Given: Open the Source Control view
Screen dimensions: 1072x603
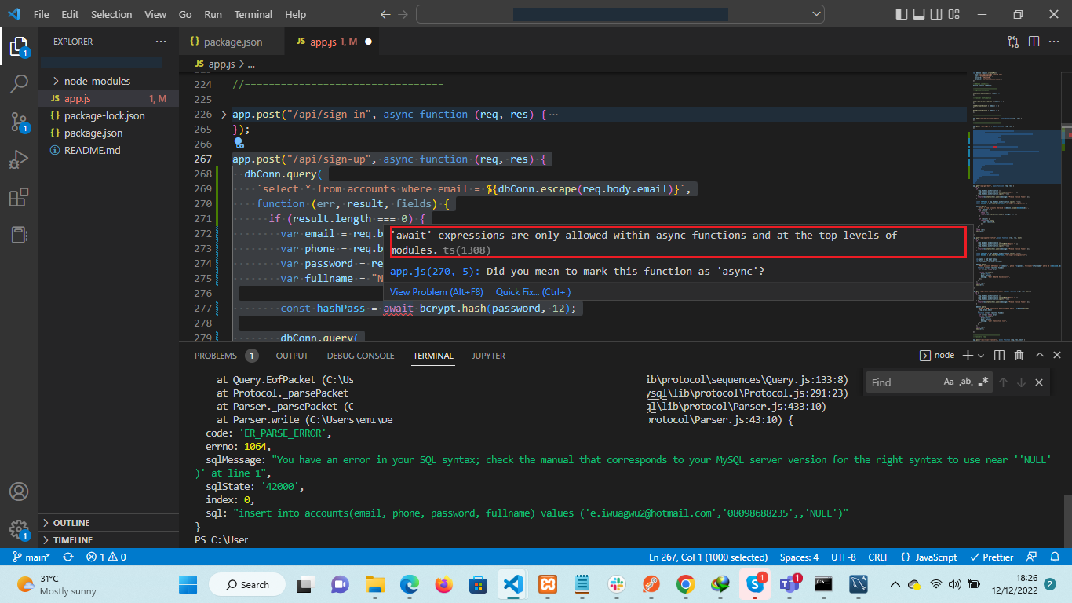Looking at the screenshot, I should pyautogui.click(x=19, y=122).
